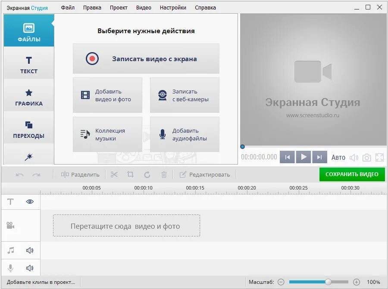Click the Добавьте клипы в проект status text
This screenshot has height=289, width=388.
41,282
